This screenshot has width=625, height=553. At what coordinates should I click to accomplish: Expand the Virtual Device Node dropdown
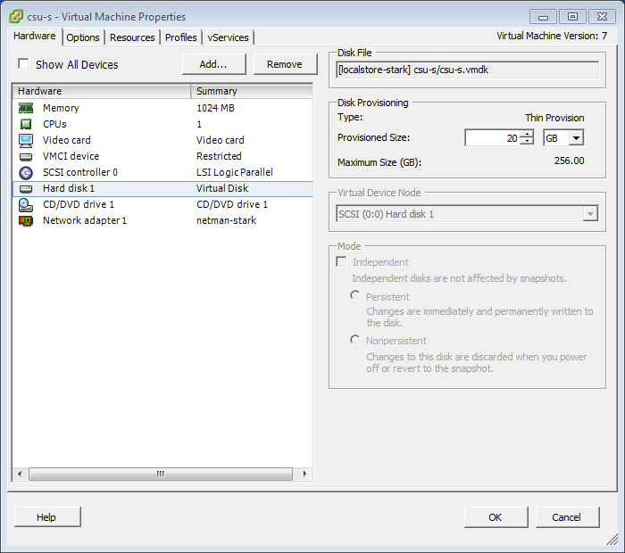point(588,214)
